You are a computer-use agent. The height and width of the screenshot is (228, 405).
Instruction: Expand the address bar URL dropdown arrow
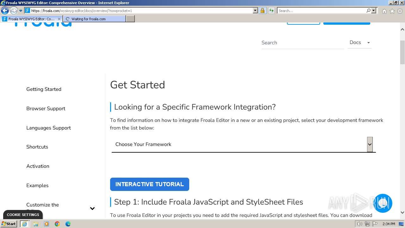255,10
